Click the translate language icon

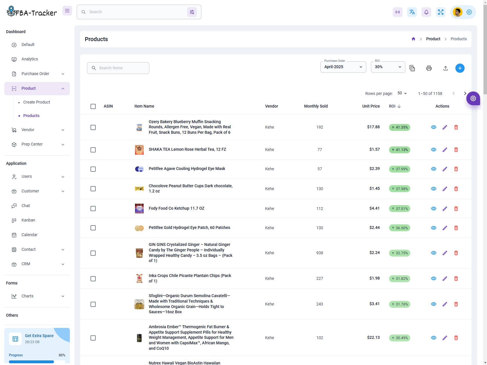[x=412, y=12]
